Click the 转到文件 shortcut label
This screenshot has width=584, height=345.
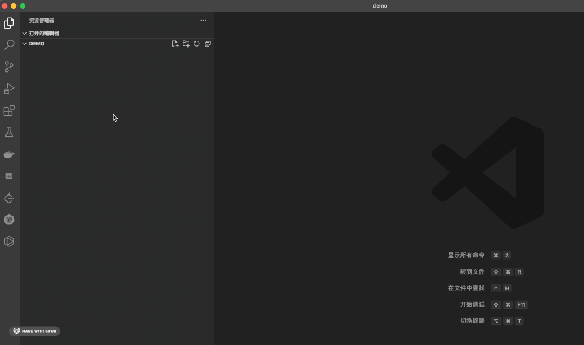(472, 272)
